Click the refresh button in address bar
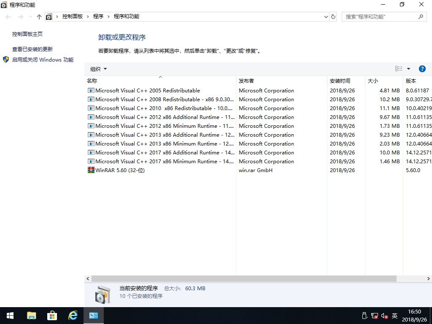 point(333,16)
